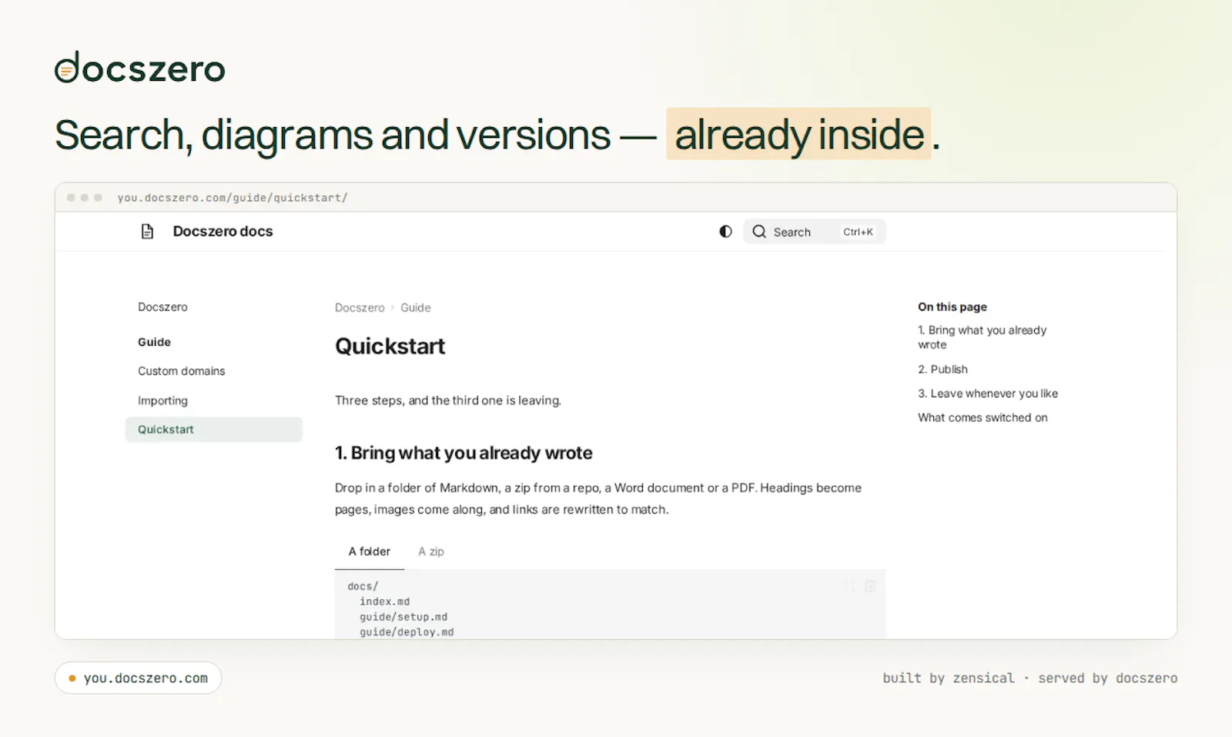Jump to '3. Leave whenever you like'
This screenshot has height=737, width=1232.
tap(988, 394)
